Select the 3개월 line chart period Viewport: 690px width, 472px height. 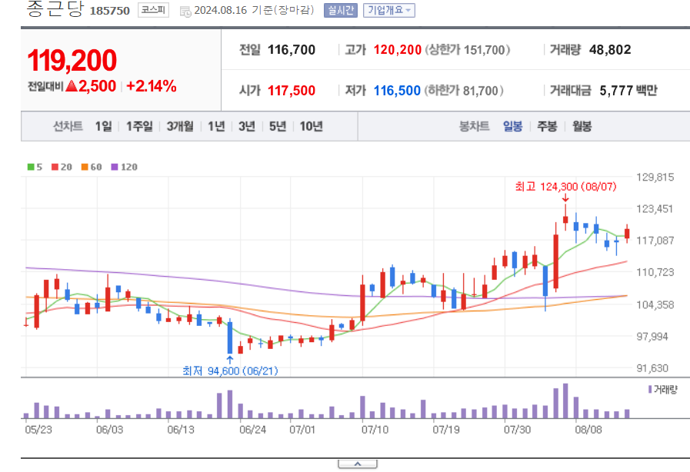pyautogui.click(x=180, y=127)
